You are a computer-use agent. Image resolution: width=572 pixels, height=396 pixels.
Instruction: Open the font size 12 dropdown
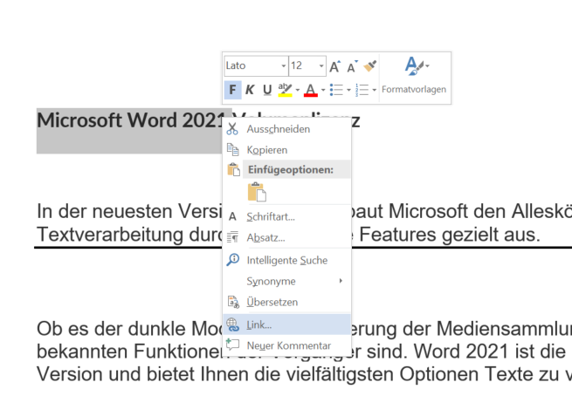click(x=321, y=66)
